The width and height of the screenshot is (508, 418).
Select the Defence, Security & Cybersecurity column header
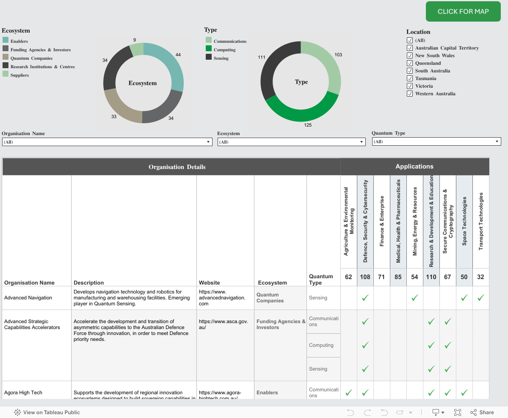(x=365, y=221)
